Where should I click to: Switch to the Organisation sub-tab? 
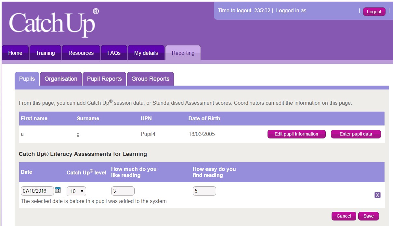(61, 79)
